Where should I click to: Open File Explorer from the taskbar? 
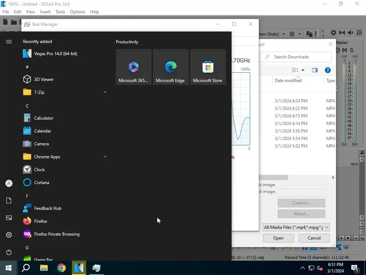pos(44,268)
